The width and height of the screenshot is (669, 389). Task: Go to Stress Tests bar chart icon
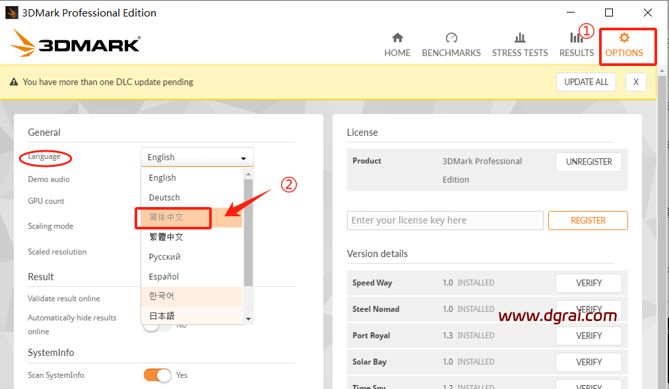click(x=520, y=38)
